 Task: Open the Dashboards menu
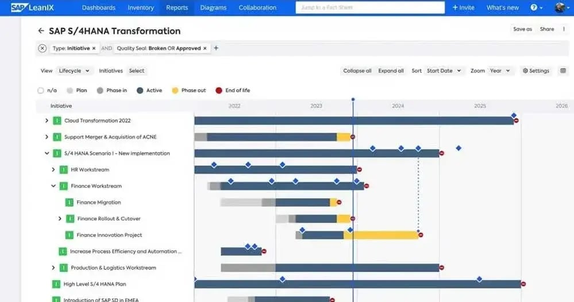[x=98, y=7]
